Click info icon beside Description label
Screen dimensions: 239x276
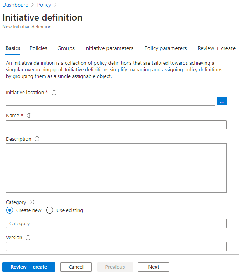pos(37,139)
